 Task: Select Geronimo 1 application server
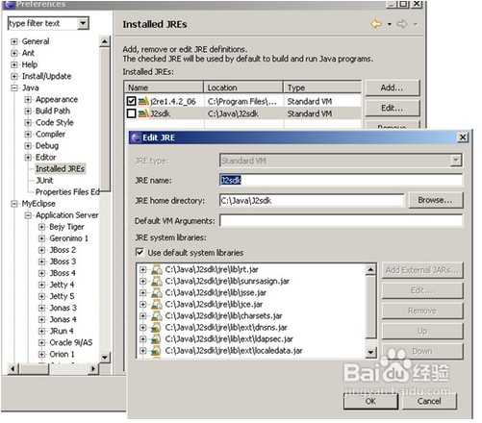[x=68, y=238]
